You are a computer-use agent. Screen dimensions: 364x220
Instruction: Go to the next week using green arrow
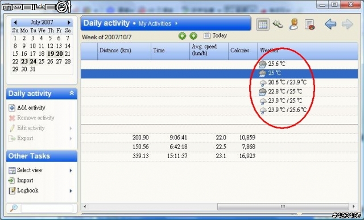193,36
